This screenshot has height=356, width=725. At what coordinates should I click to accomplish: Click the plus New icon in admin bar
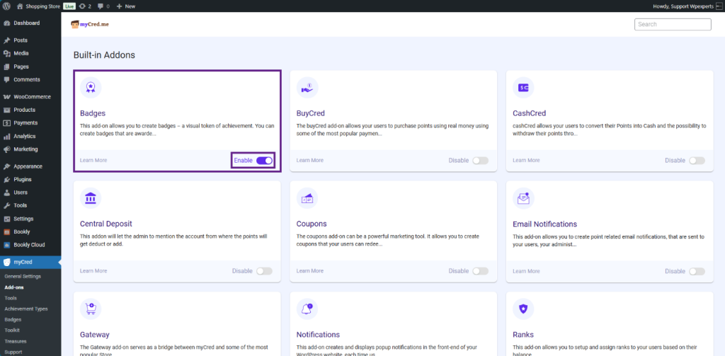tap(119, 6)
